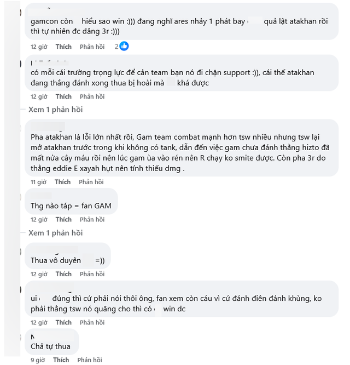Screen dimensions: 350x365
Task: Open the "9 giờ" timestamp link
Action: coord(37,360)
